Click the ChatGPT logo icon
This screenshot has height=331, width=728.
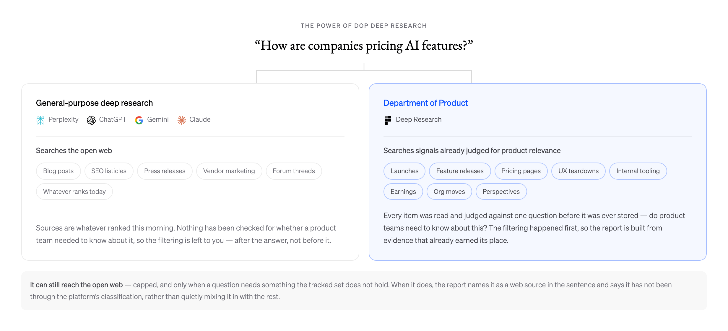coord(91,120)
